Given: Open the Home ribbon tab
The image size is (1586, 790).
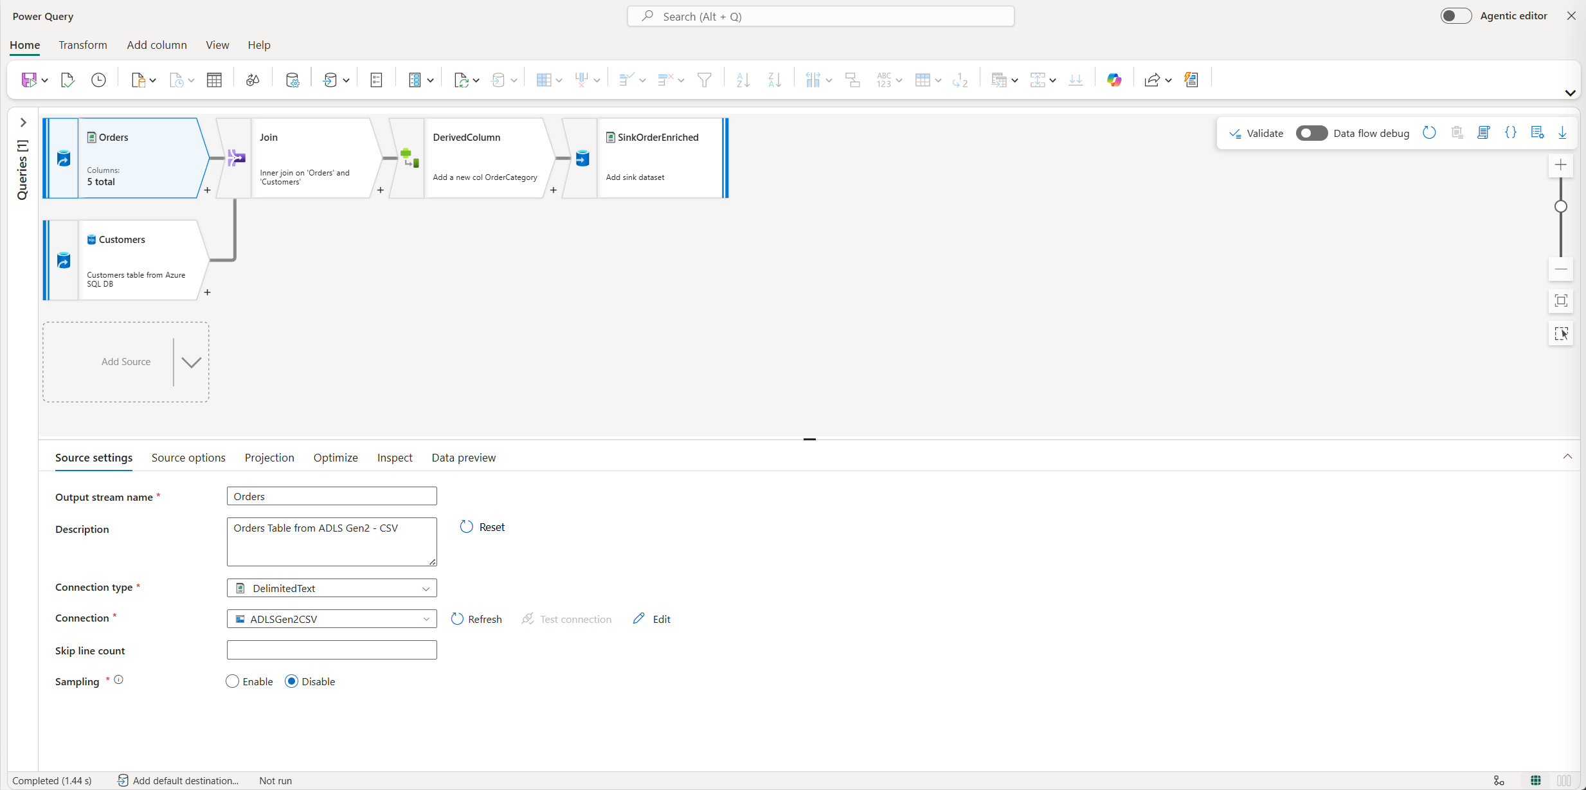Looking at the screenshot, I should click(24, 45).
